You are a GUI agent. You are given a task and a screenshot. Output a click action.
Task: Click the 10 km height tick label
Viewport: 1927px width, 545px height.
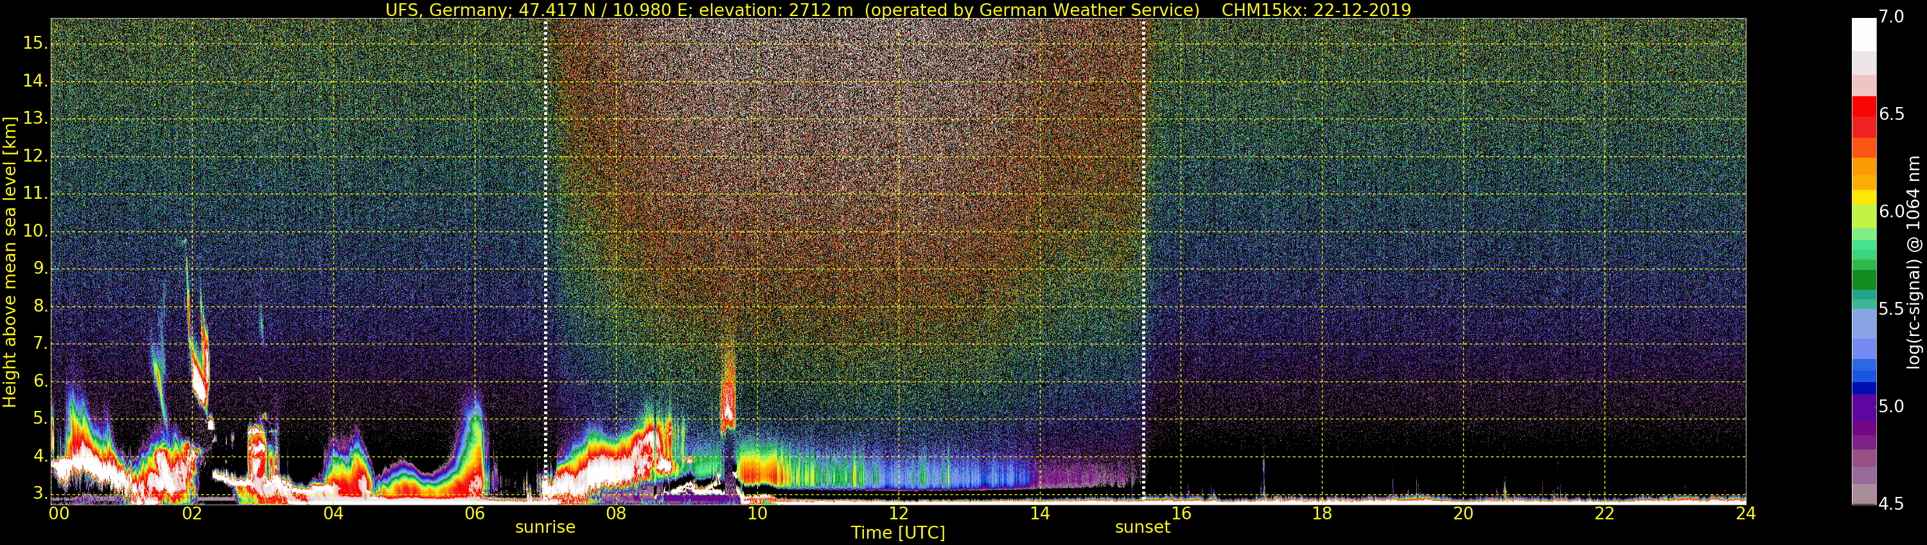click(36, 231)
